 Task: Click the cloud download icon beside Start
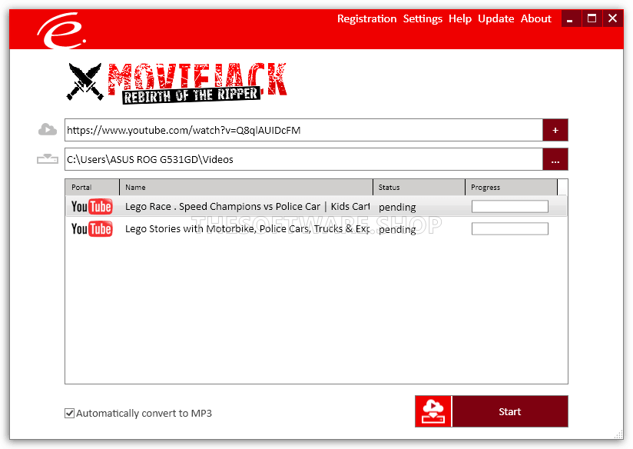coord(433,411)
